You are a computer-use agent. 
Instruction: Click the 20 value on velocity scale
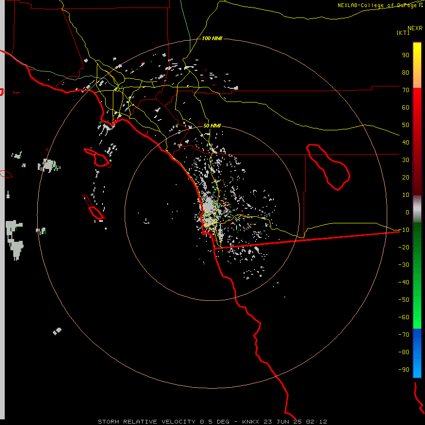tap(406, 178)
